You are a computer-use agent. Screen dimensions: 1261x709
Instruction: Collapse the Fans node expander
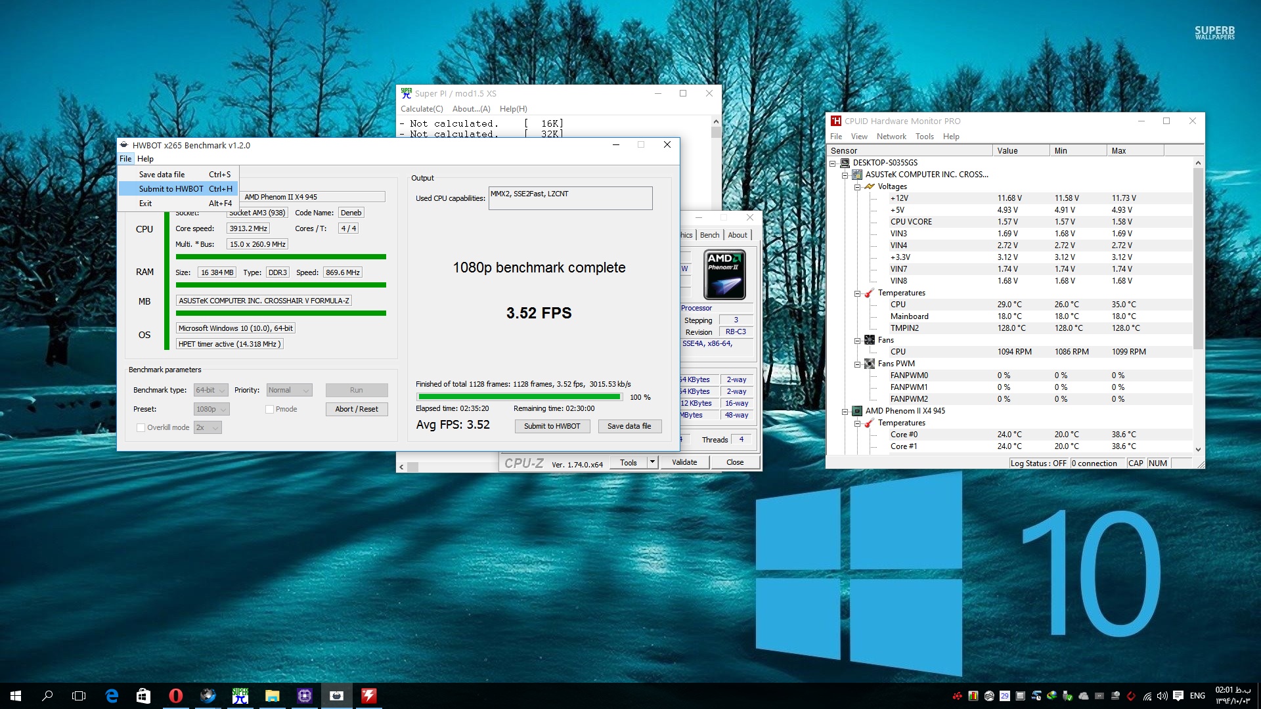coord(857,340)
